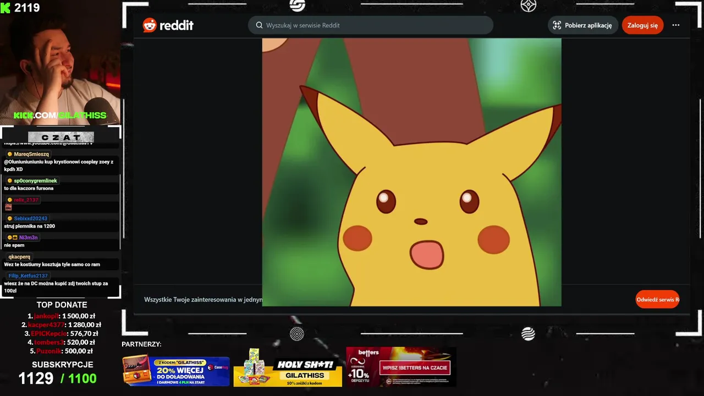Click donor entry kacper4377 1 280,00 zł
The height and width of the screenshot is (396, 704).
[61, 325]
